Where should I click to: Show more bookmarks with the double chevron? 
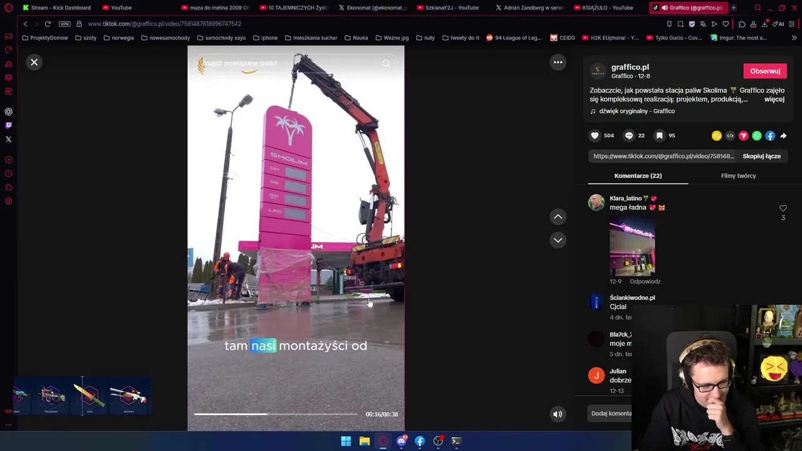(793, 38)
